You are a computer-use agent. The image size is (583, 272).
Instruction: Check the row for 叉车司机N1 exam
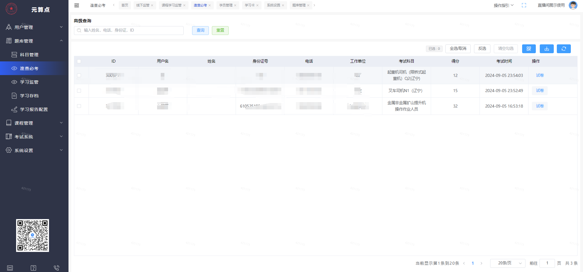(79, 91)
